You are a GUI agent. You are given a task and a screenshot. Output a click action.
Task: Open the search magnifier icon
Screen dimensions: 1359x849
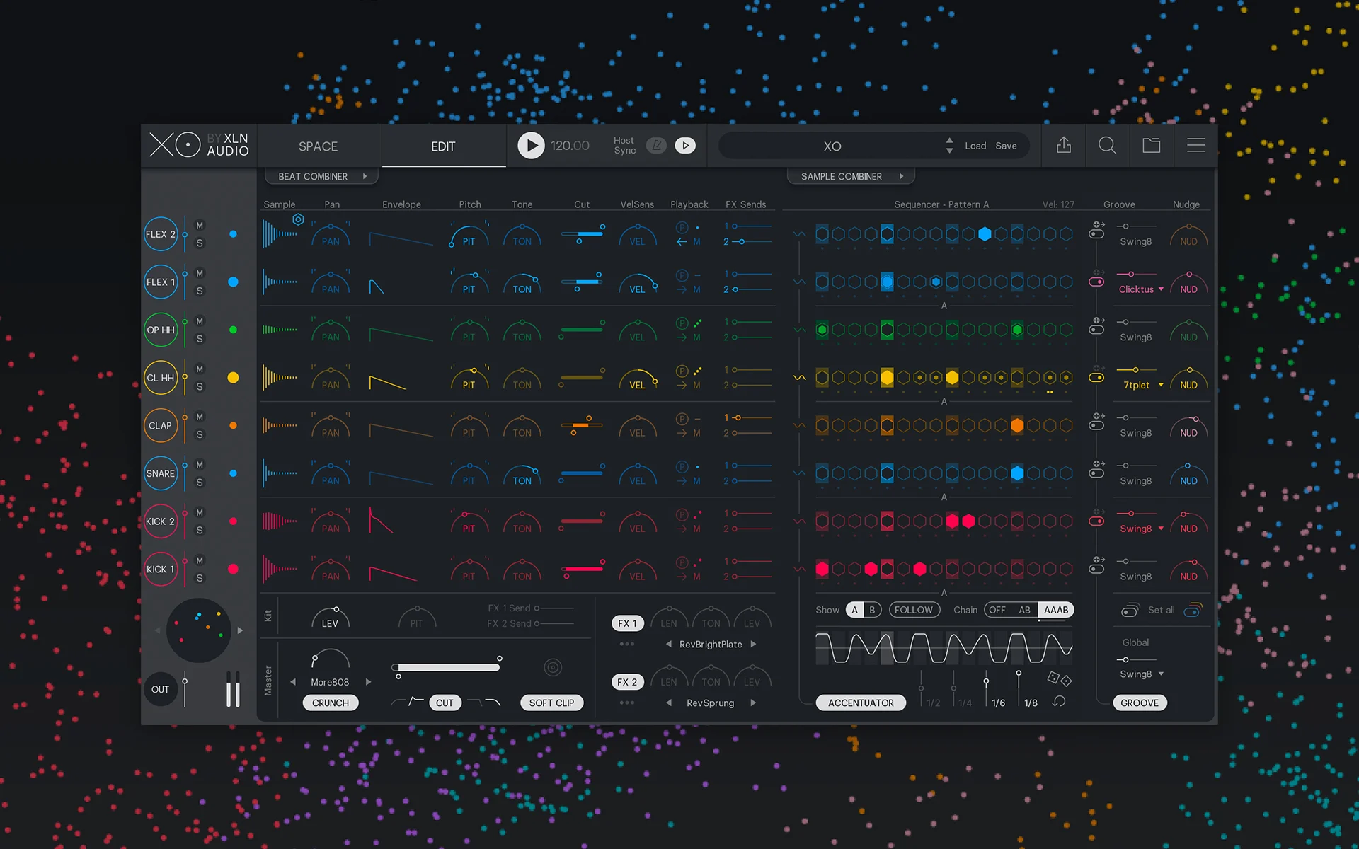click(1107, 146)
